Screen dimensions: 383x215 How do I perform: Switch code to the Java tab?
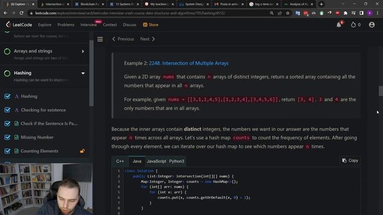(x=137, y=161)
